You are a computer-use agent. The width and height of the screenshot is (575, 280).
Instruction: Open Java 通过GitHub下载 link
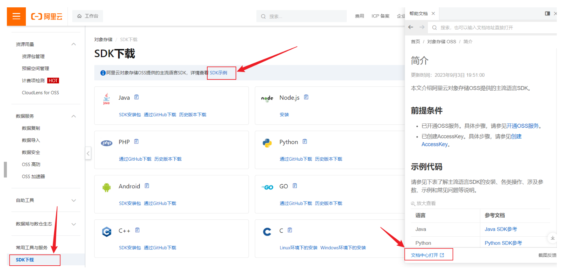pyautogui.click(x=160, y=115)
